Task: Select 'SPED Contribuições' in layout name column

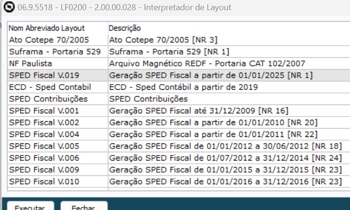Action: pyautogui.click(x=57, y=99)
